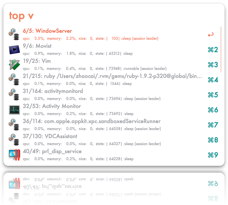Click ruby's 'state: | 1544| :sleep' details line
This screenshot has height=205, width=228.
click(77, 84)
